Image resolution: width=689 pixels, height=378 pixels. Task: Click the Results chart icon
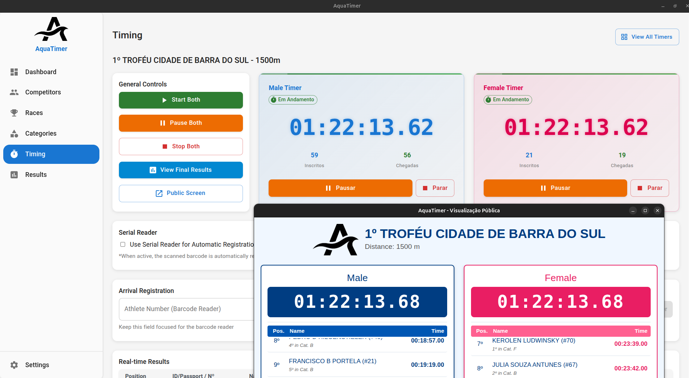[x=14, y=175]
